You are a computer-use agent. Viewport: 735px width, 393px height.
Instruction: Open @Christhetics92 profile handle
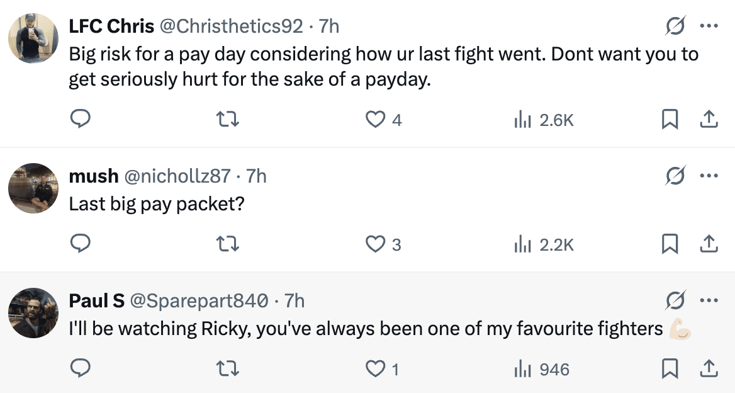click(x=232, y=26)
